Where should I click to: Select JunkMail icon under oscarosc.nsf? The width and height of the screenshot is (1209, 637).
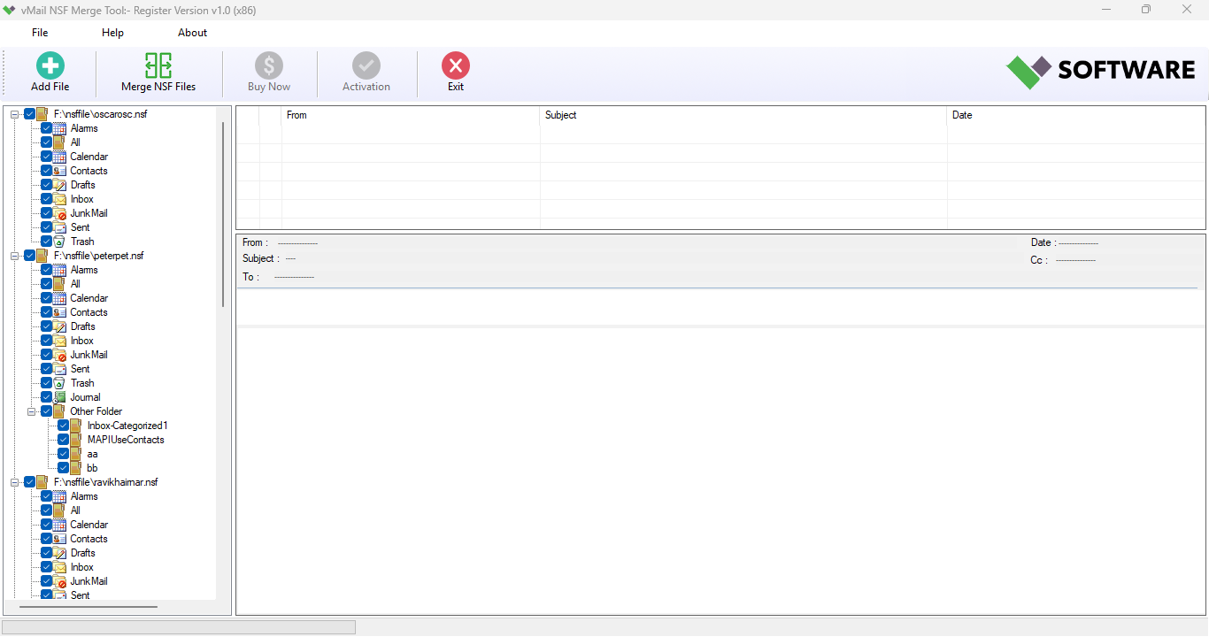coord(59,213)
